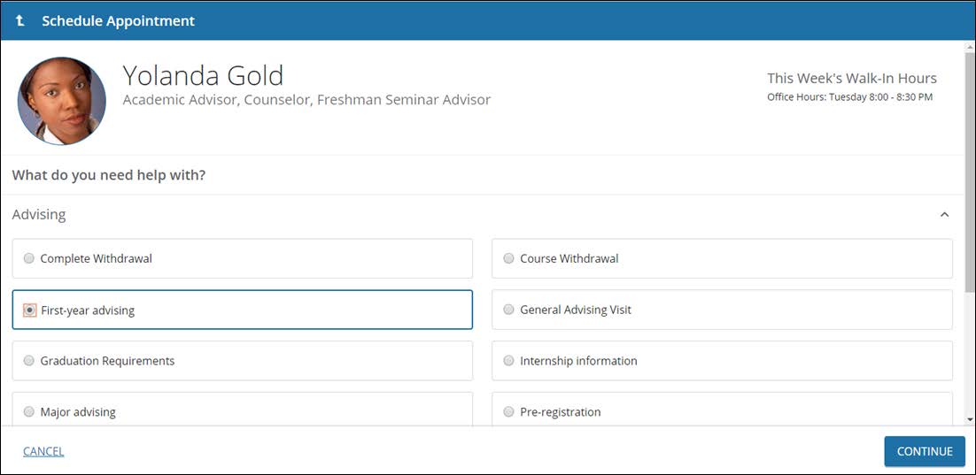The width and height of the screenshot is (976, 475).
Task: Choose the Pre-registration option
Action: point(508,412)
